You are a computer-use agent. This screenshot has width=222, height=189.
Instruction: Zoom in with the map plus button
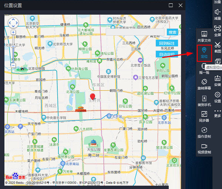click(13, 32)
